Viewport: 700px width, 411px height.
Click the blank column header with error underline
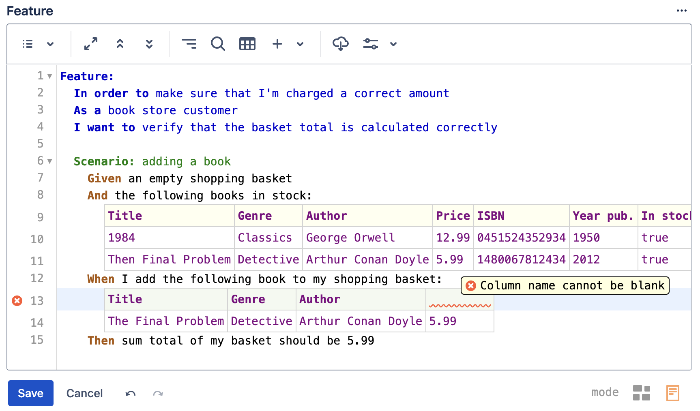coord(460,300)
